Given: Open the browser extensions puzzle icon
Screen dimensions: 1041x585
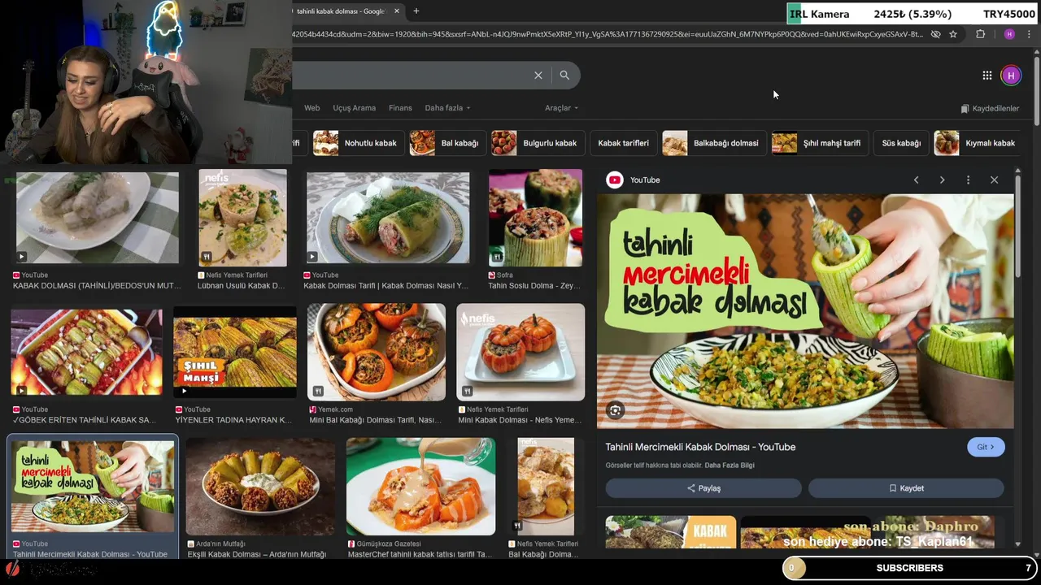Looking at the screenshot, I should click(x=980, y=34).
